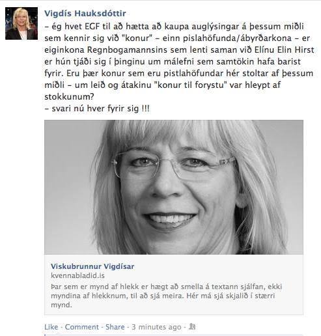Open Vigdís Hauksdóttir's profile picture thumbnail

(x=21, y=23)
